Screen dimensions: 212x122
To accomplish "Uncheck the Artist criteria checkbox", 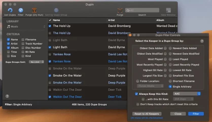I will pos(8,44).
